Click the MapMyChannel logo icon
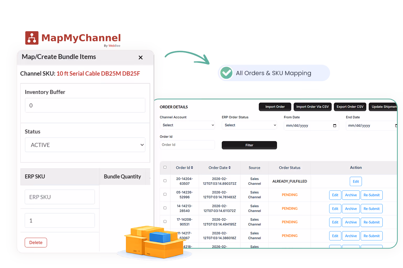403x268 pixels. (x=32, y=38)
